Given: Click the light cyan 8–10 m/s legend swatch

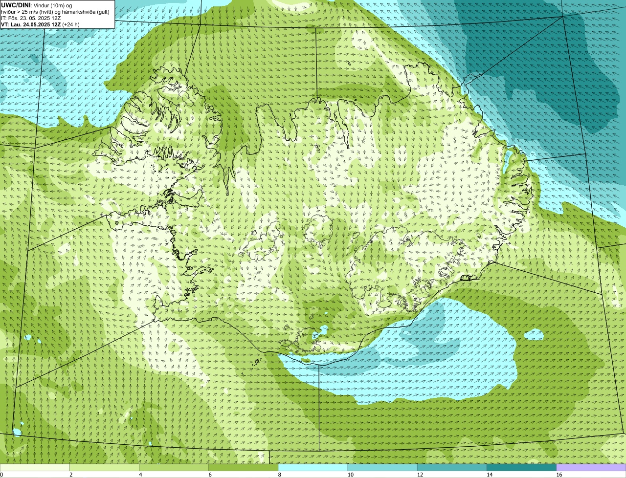Looking at the screenshot, I should pos(313,467).
